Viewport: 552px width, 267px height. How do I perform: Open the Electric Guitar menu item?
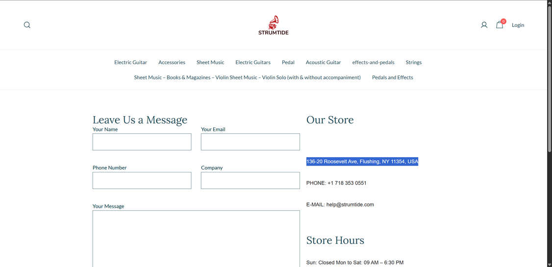130,62
